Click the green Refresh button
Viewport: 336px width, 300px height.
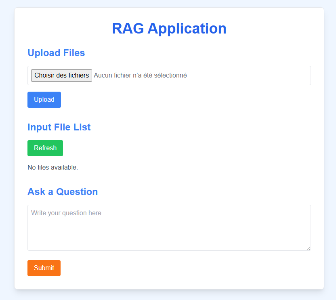tap(45, 148)
